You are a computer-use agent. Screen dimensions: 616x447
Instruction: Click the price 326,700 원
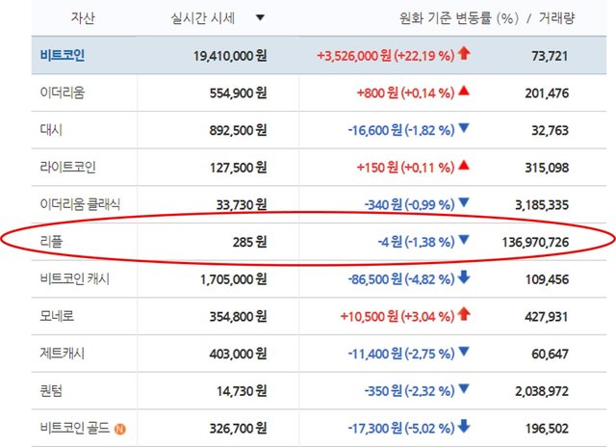click(x=238, y=428)
